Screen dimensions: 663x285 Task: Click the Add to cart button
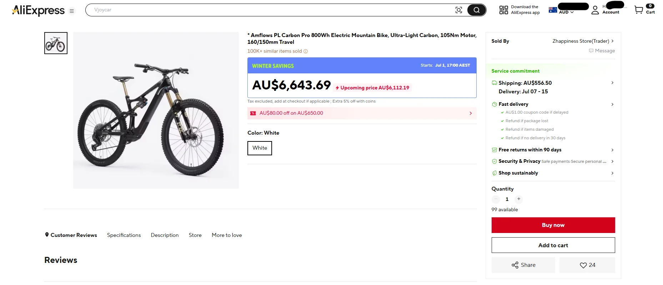[553, 245]
